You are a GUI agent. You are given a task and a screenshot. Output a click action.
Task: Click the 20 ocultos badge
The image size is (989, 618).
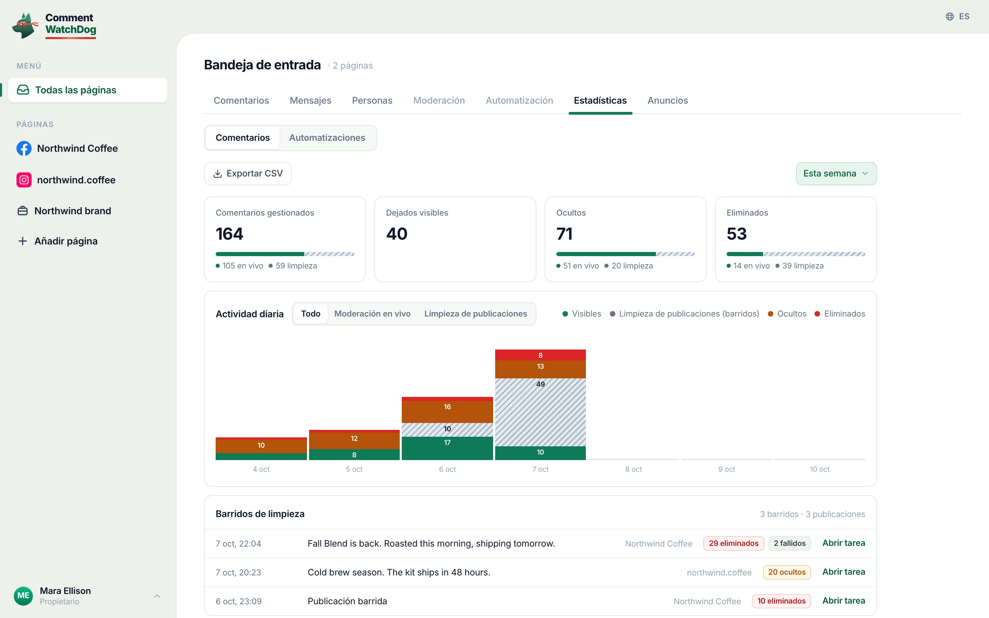coord(787,572)
